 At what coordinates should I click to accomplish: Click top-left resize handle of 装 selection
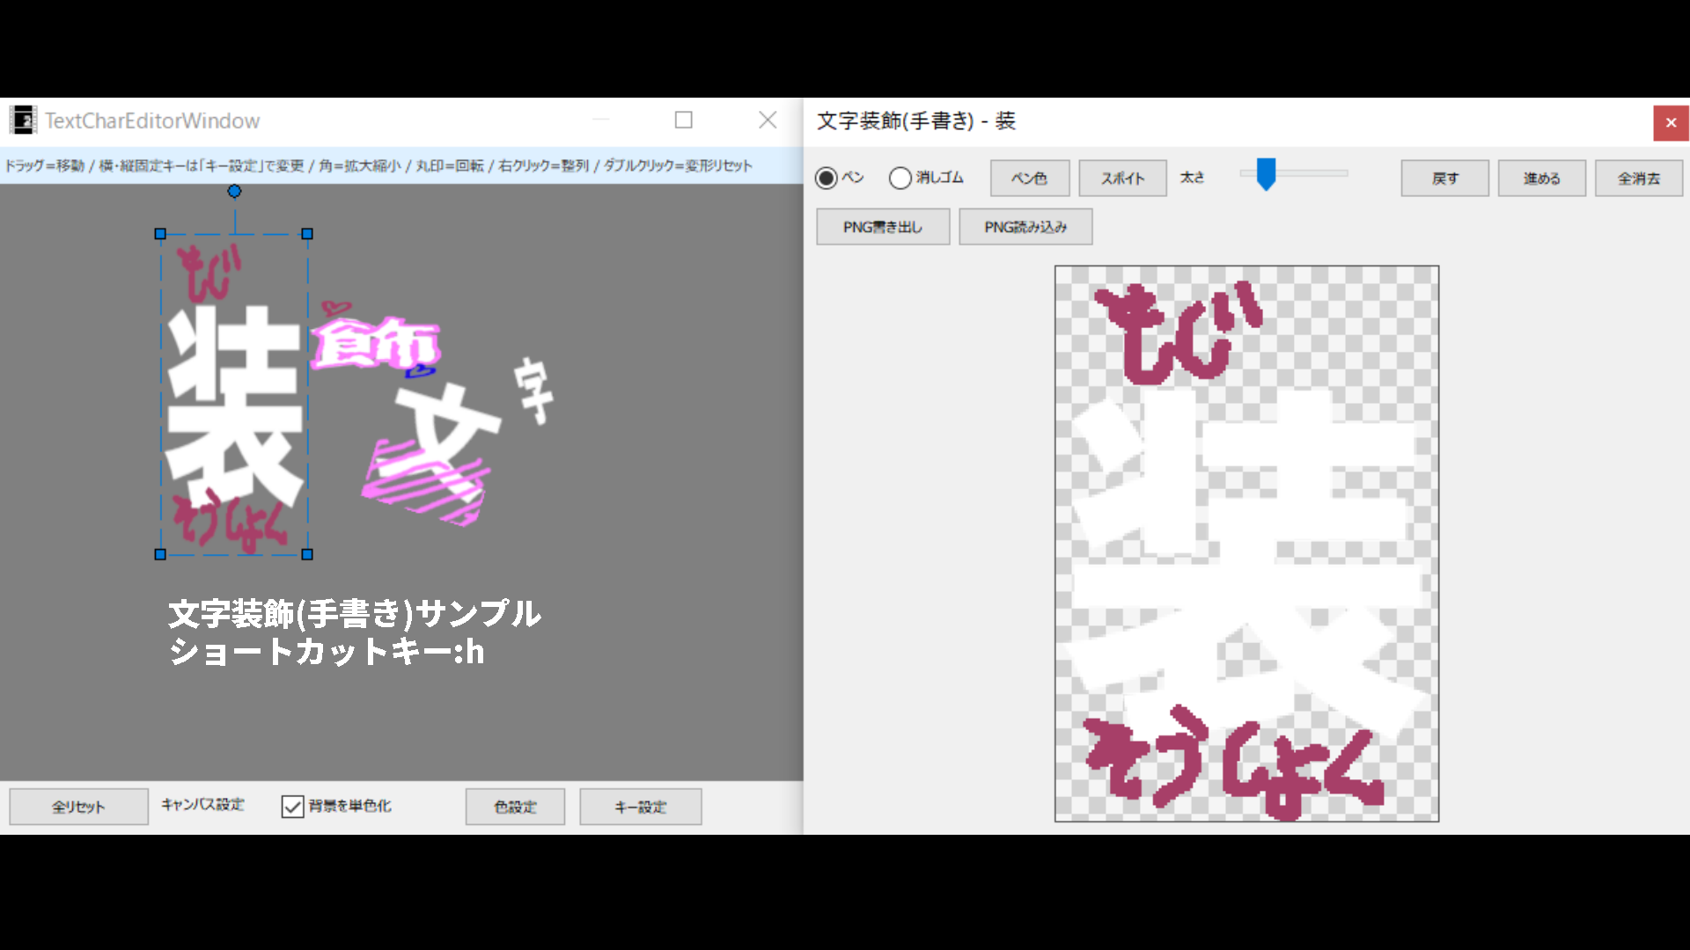(x=160, y=234)
